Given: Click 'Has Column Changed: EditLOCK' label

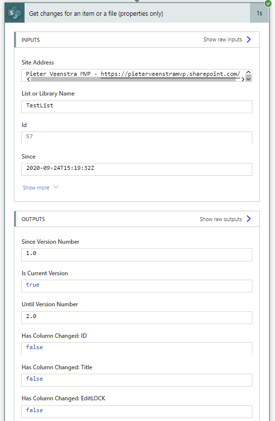Looking at the screenshot, I should click(63, 398).
